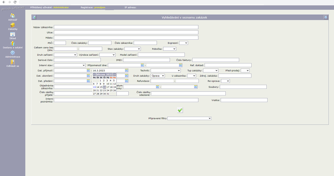Click the Interní poznámka input field

[x=126, y=100]
